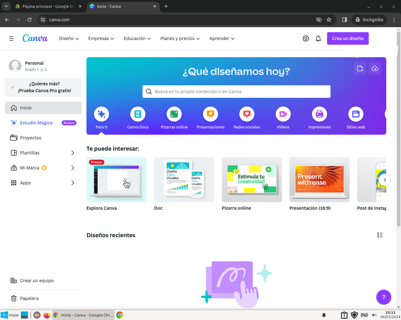Open the purple help question-mark button
401x320 pixels.
pos(384,297)
